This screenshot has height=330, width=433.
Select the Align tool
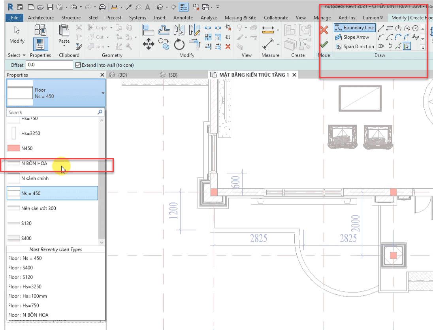tap(148, 30)
